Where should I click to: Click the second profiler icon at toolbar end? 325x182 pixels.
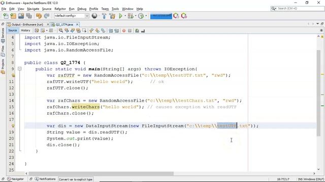pos(184,16)
